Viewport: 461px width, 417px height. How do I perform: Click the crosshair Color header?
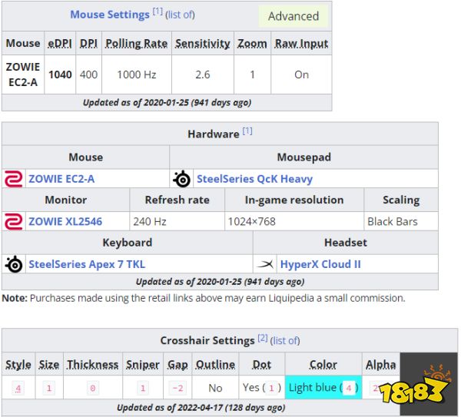[323, 365]
